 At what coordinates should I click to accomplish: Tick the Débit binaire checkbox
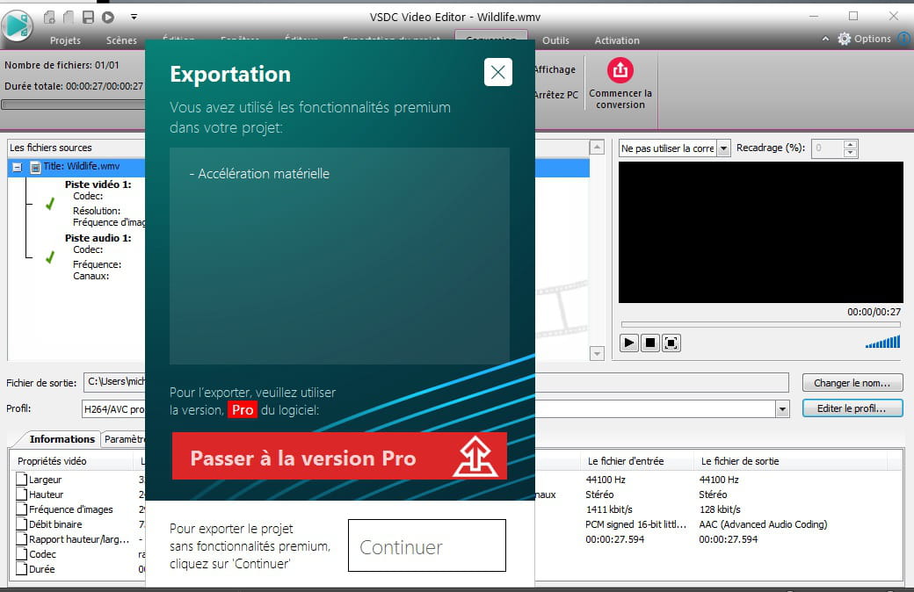pyautogui.click(x=22, y=524)
